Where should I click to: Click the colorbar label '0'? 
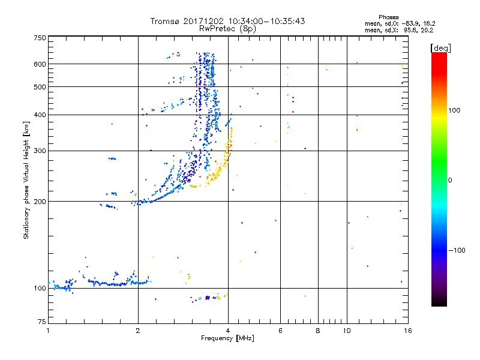tap(450, 181)
